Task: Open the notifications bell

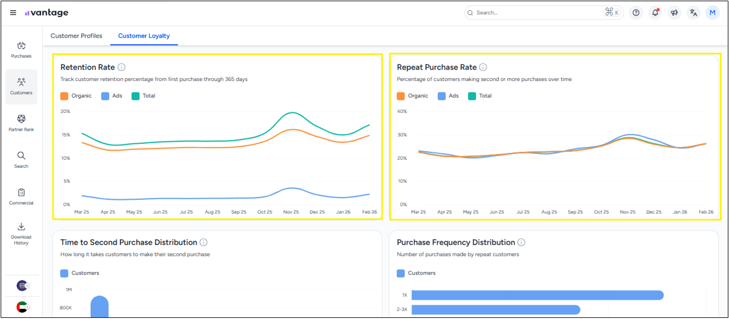Action: (x=655, y=13)
